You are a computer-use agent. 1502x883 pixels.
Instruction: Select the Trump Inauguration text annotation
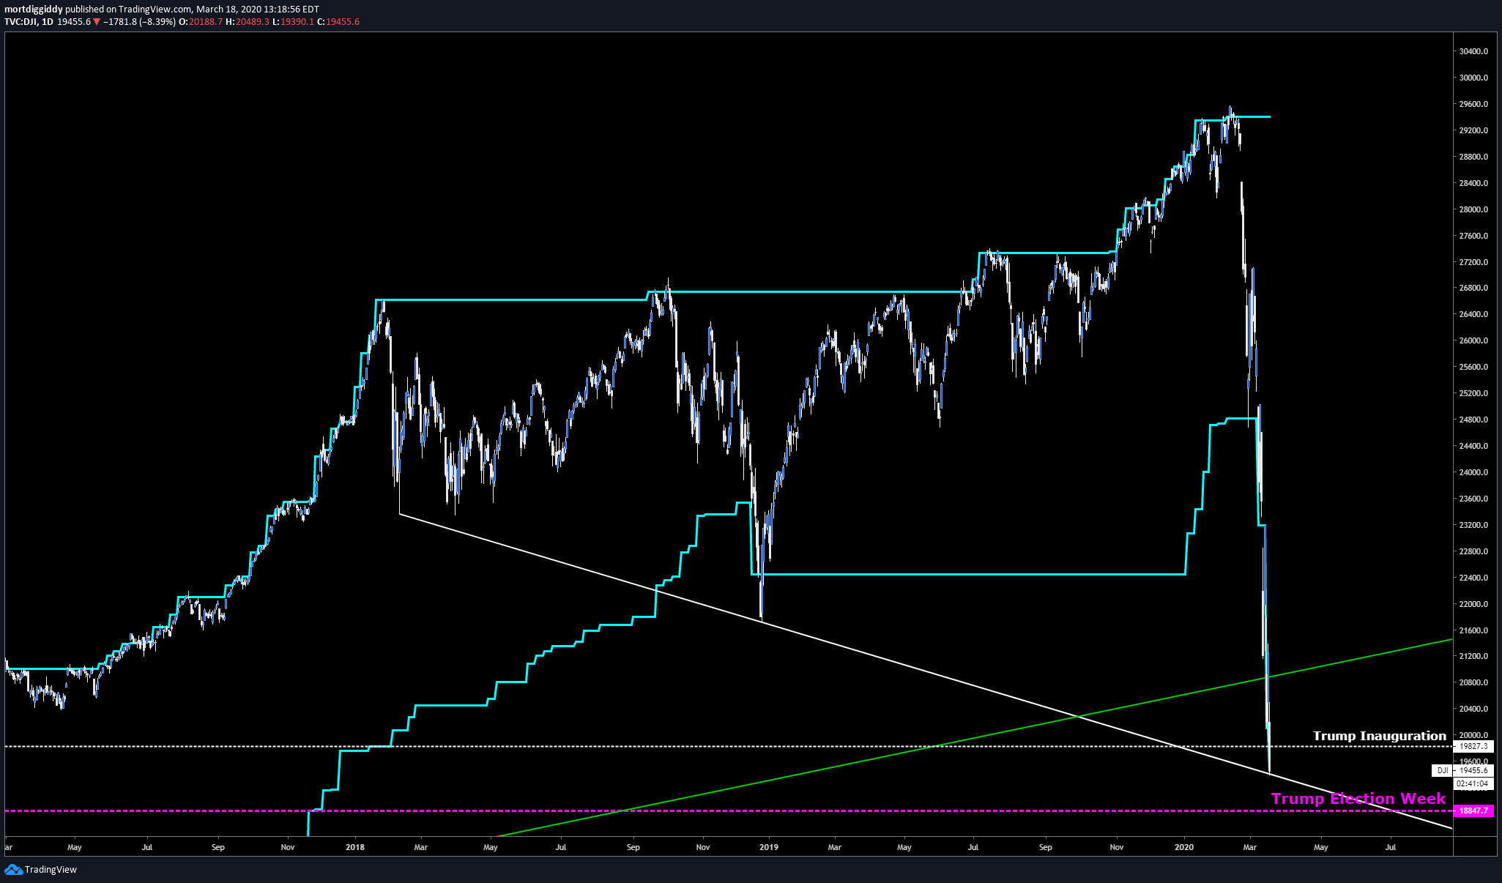click(x=1380, y=736)
